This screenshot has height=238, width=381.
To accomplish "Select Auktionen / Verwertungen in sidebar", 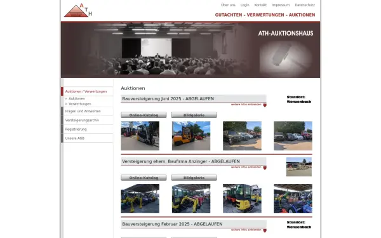I will [x=86, y=91].
